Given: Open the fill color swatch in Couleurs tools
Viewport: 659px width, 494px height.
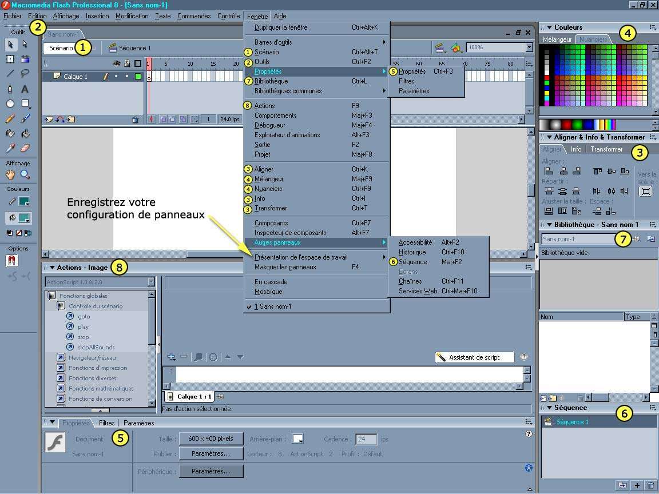Looking at the screenshot, I should coord(25,218).
